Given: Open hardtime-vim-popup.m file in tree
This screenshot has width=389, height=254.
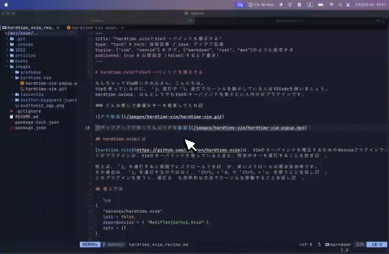Looking at the screenshot, I should click(51, 84).
